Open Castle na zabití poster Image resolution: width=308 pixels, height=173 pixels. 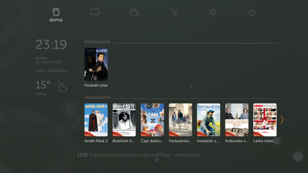tap(96, 64)
